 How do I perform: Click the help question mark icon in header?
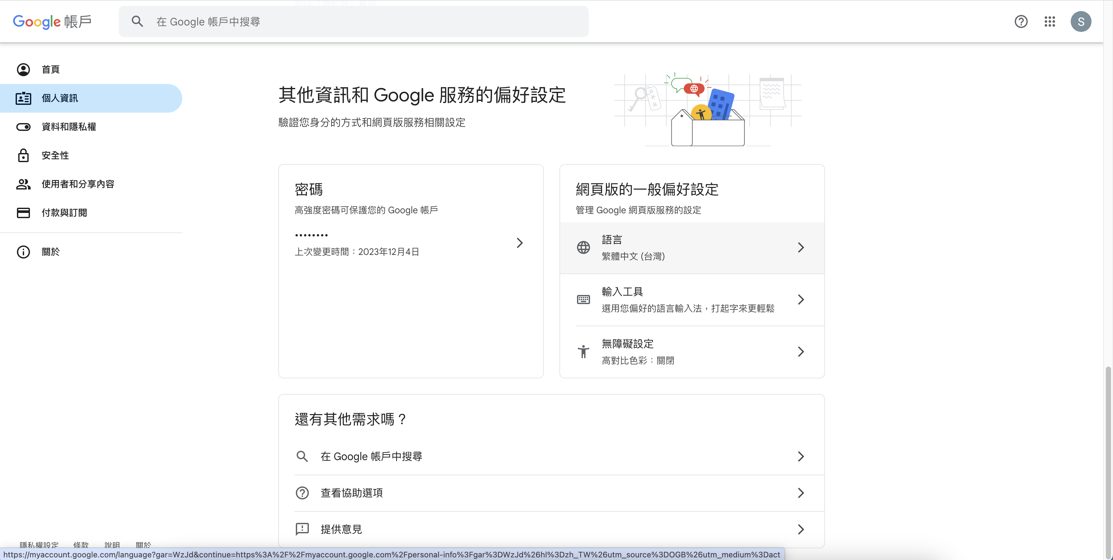click(1021, 21)
